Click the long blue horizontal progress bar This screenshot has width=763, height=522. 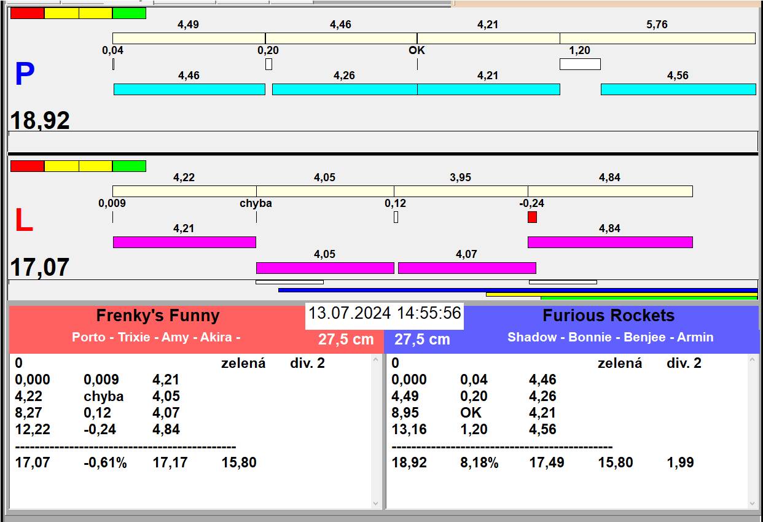pyautogui.click(x=517, y=290)
